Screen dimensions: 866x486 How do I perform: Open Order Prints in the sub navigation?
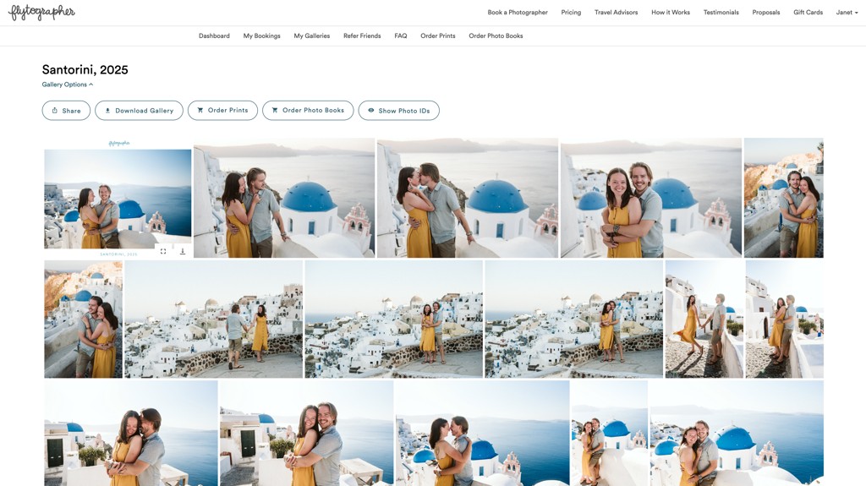(x=438, y=35)
